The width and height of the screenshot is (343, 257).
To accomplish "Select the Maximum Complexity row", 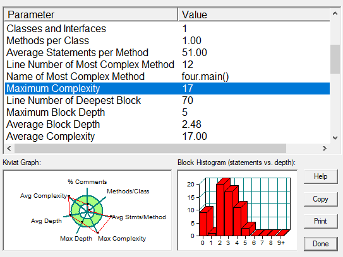I will (x=167, y=89).
